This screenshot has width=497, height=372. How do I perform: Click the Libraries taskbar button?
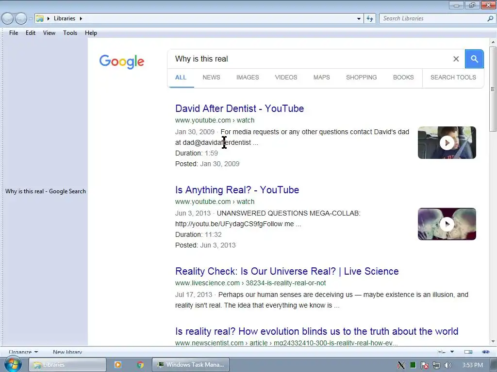(x=67, y=365)
